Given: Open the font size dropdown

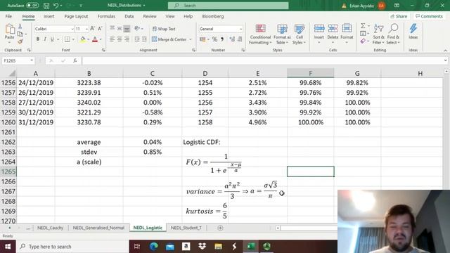Looking at the screenshot, I should click(86, 29).
